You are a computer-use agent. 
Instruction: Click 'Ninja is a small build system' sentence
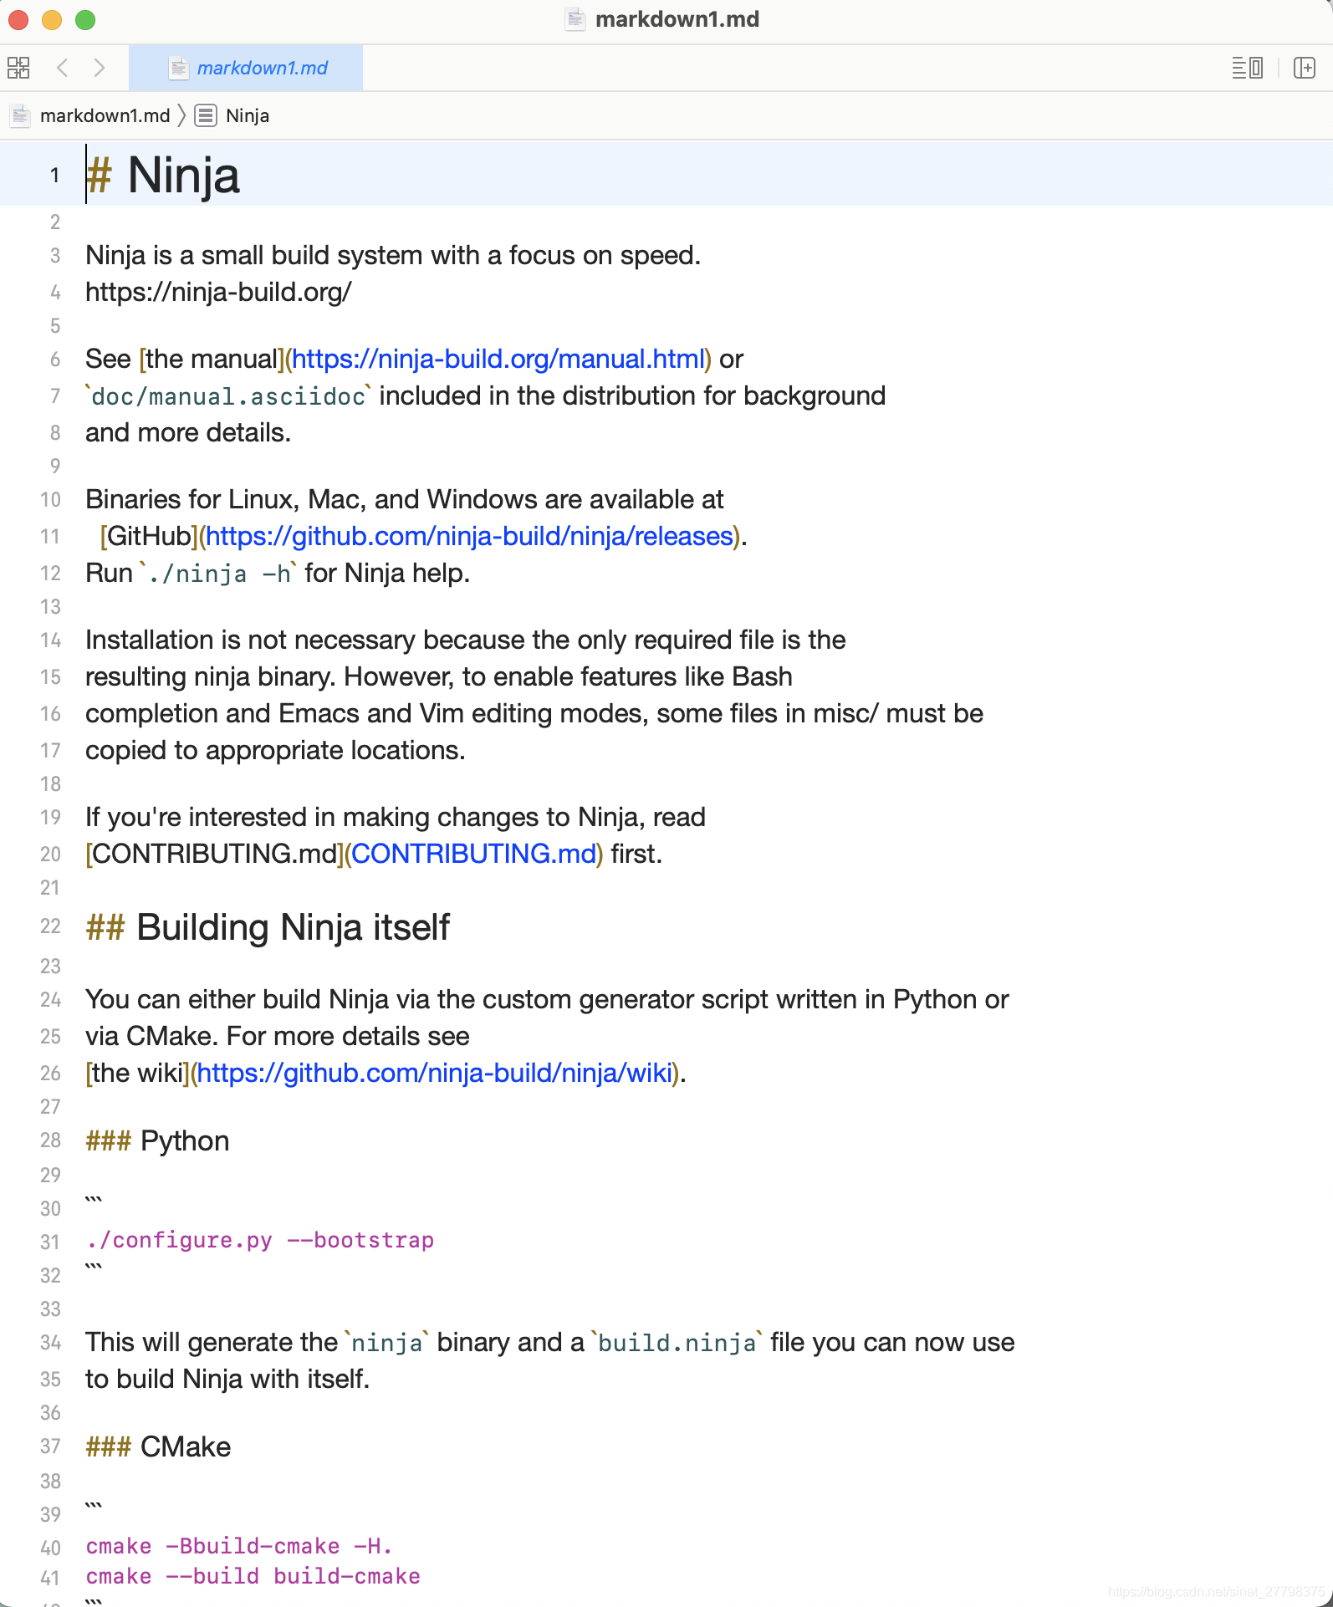coord(393,255)
